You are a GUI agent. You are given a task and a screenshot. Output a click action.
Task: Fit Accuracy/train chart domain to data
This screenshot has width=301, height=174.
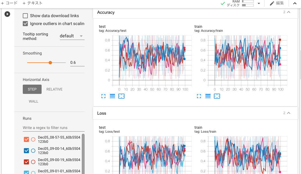pyautogui.click(x=217, y=96)
